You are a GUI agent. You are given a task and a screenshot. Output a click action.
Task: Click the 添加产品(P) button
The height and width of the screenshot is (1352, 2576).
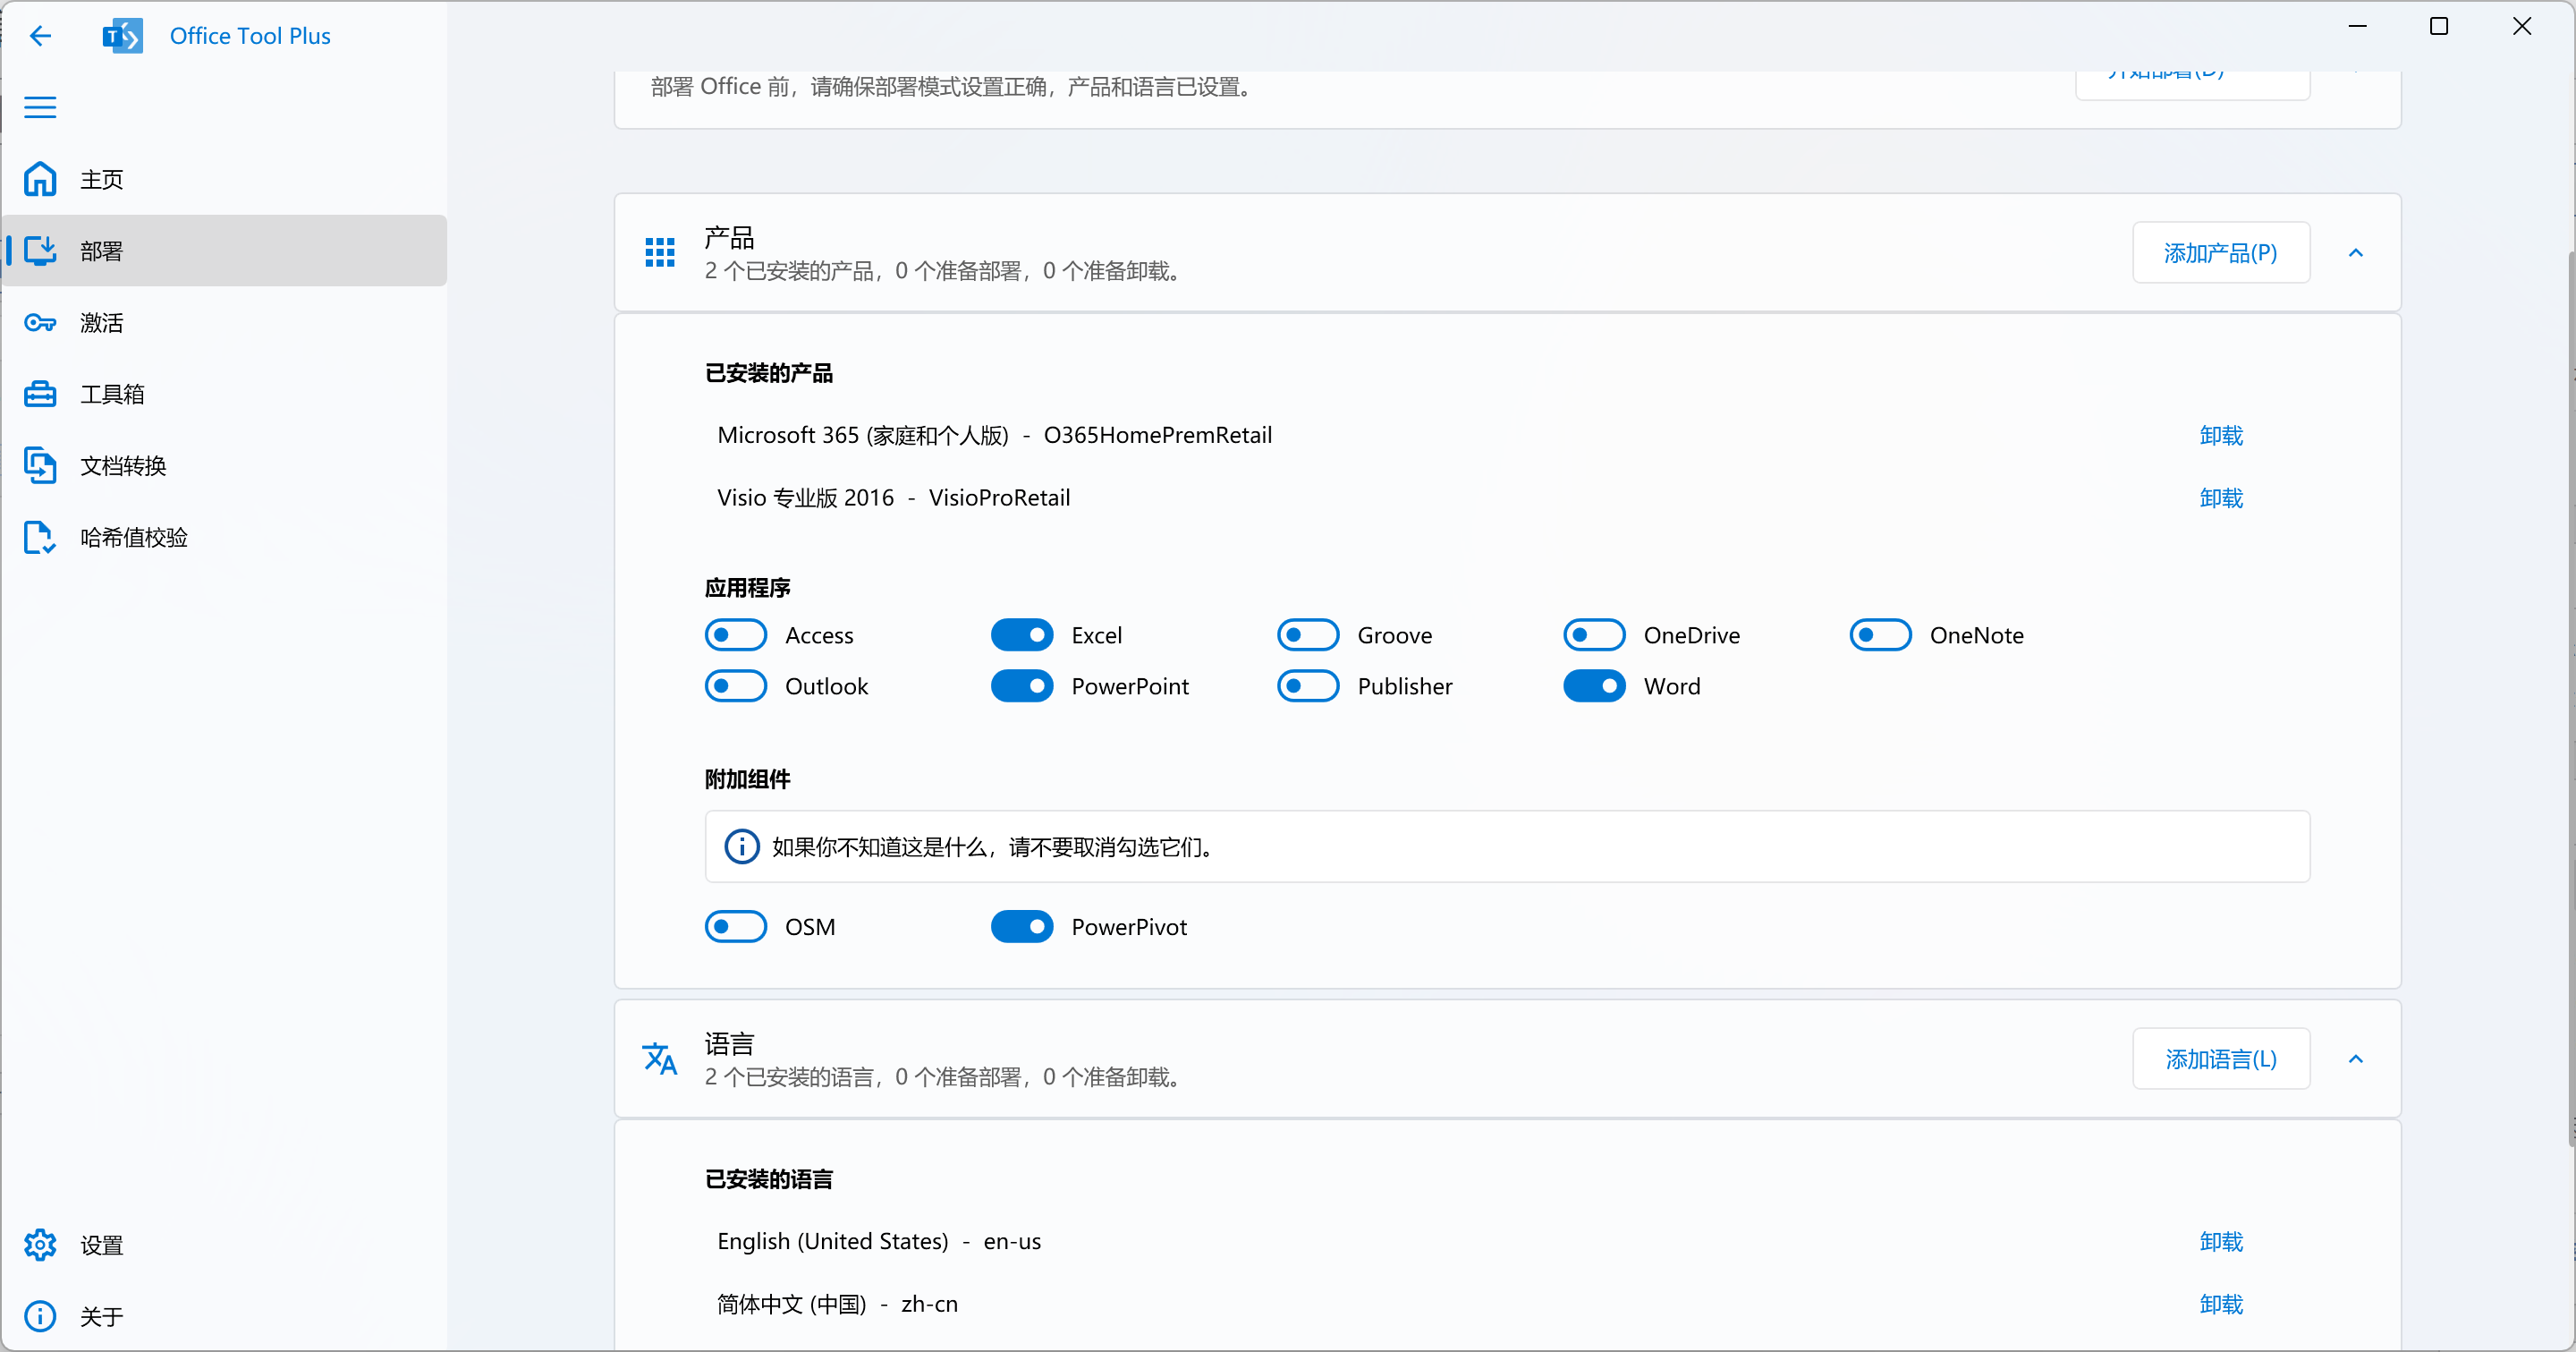(x=2220, y=253)
